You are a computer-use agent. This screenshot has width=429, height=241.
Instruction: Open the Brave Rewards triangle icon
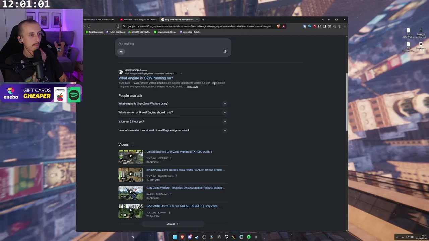tap(284, 26)
